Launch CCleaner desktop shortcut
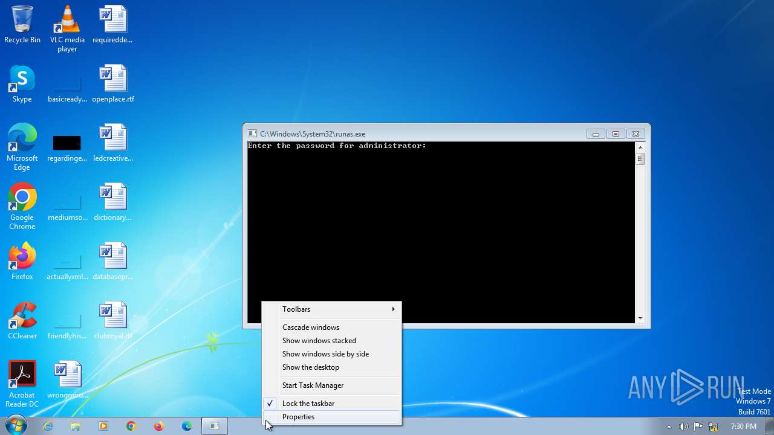 point(22,320)
